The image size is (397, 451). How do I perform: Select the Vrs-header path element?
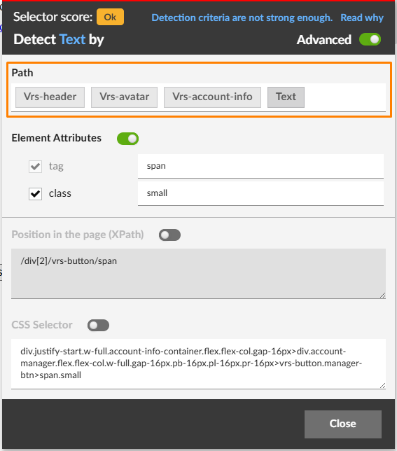[50, 97]
